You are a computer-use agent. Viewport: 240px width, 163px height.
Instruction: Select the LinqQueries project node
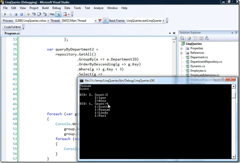[194, 44]
